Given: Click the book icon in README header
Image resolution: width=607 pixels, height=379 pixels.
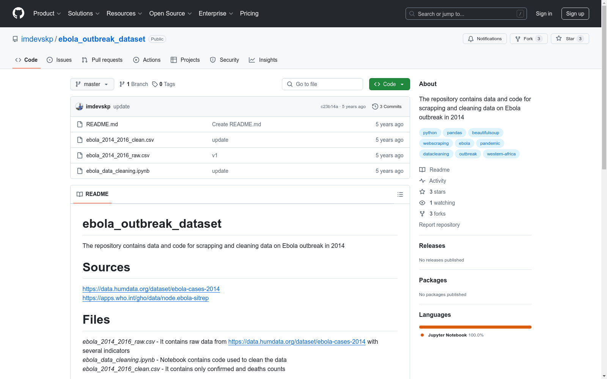Looking at the screenshot, I should 80,194.
